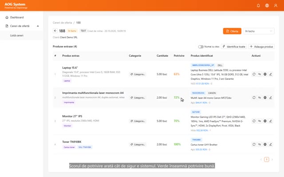Refresh match for Monitor 27" IPS row
The height and width of the screenshot is (177, 284).
click(x=254, y=121)
